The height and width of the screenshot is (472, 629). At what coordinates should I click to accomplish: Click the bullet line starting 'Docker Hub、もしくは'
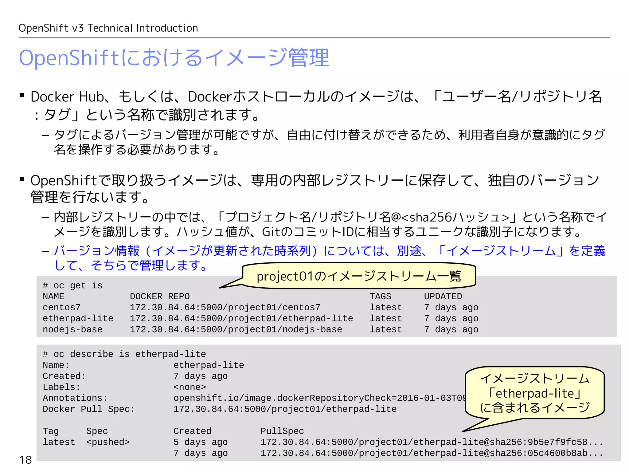click(x=316, y=105)
